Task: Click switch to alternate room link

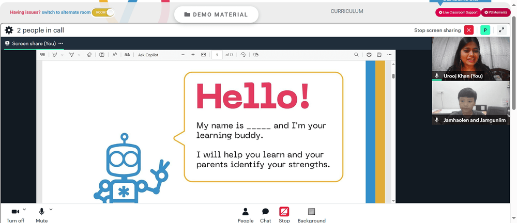Action: coord(66,12)
